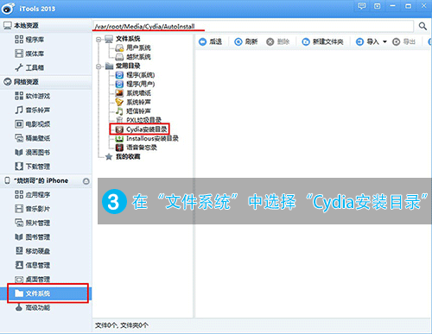Open 精美壁纸 wallpapers section
Image resolution: width=432 pixels, height=334 pixels.
coord(33,138)
